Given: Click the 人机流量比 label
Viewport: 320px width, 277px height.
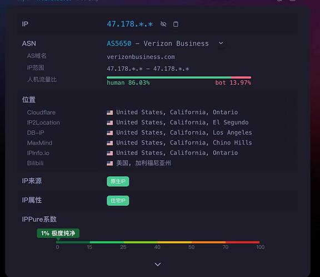Looking at the screenshot, I should click(42, 80).
